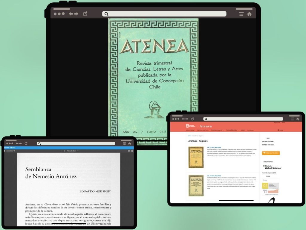Click back arrow in the Semblanza PDF window

point(17,143)
